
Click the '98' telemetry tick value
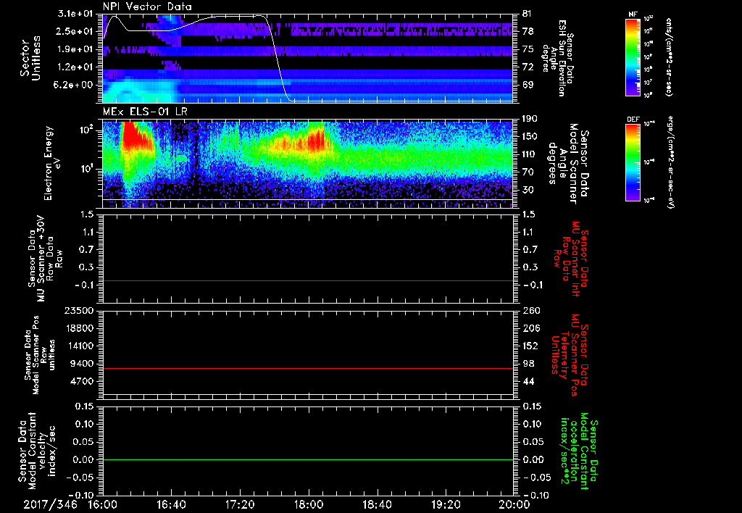(x=528, y=364)
